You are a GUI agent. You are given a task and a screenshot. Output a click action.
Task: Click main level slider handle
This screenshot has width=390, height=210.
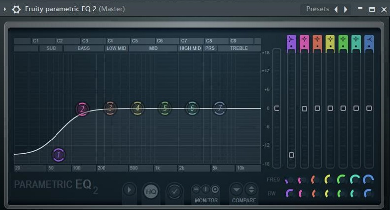(x=277, y=108)
